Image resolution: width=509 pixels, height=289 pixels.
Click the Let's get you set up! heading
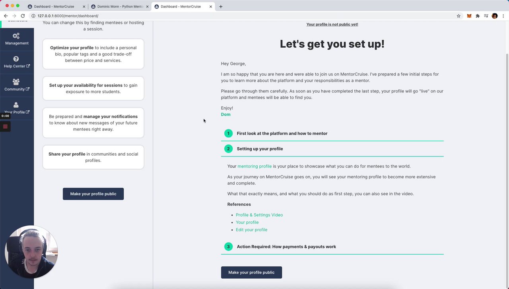[332, 44]
